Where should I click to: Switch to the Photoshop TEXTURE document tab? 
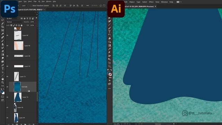click(31, 9)
